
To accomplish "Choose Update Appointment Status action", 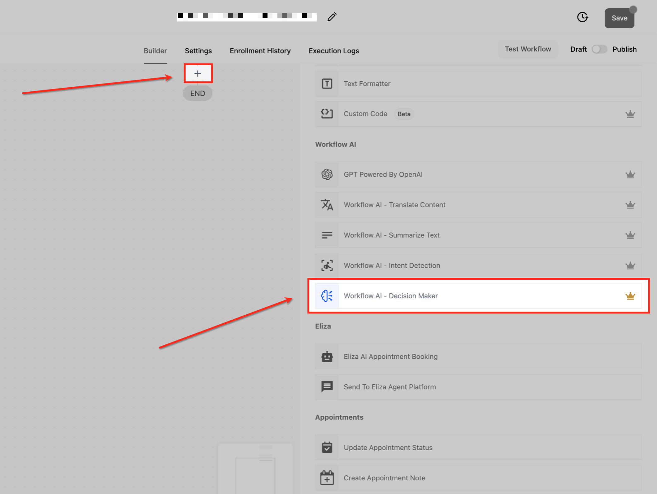I will 388,448.
